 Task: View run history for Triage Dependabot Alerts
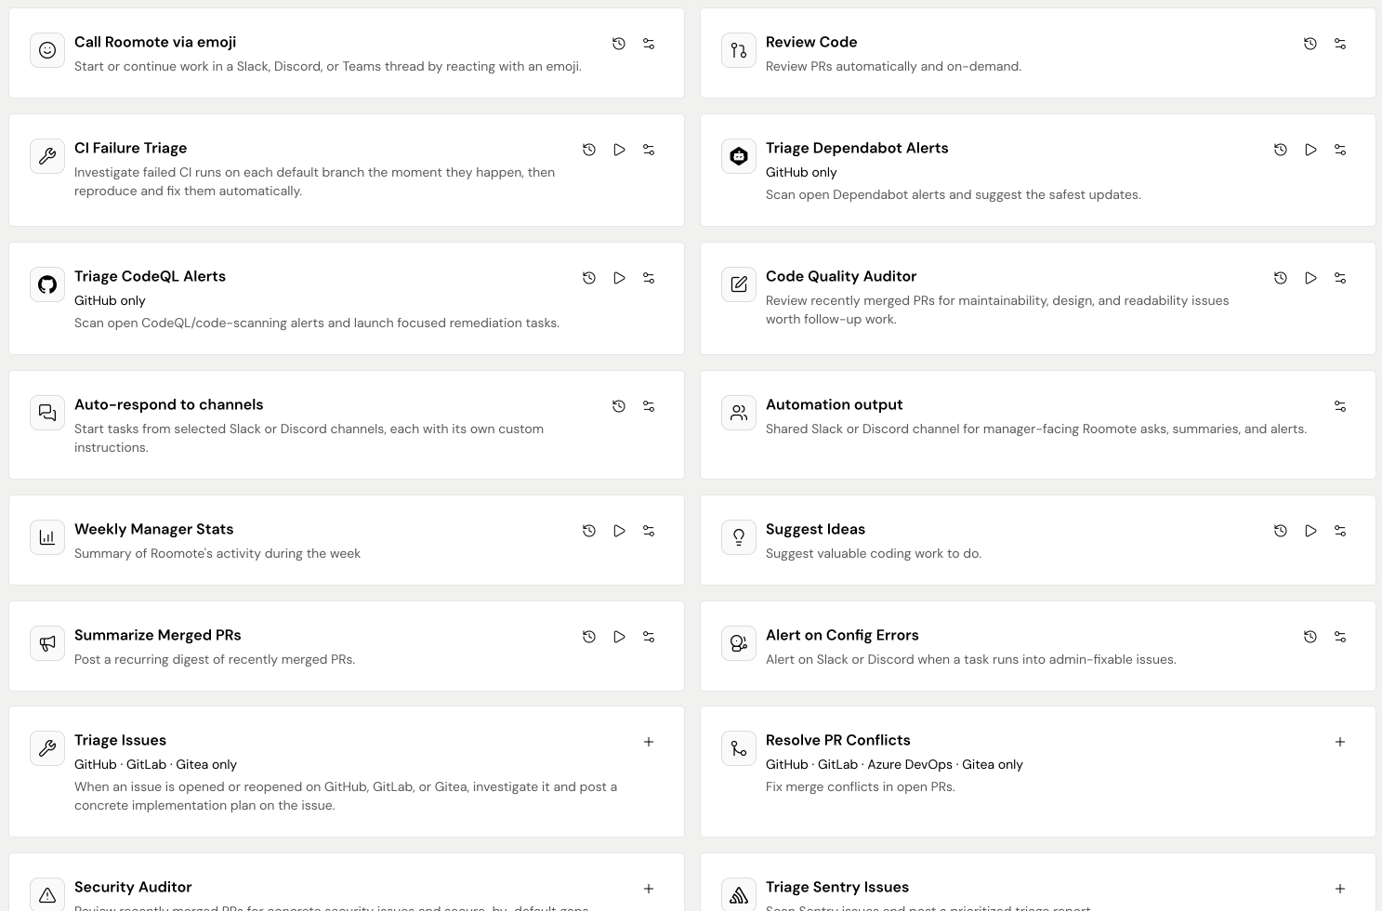pyautogui.click(x=1281, y=150)
